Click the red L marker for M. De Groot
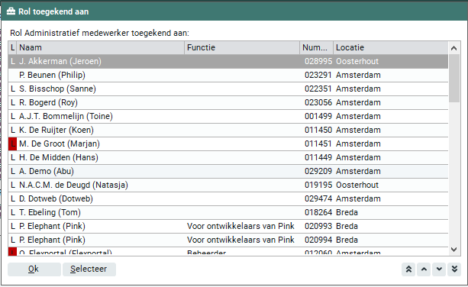This screenshot has width=468, height=287. click(x=12, y=143)
